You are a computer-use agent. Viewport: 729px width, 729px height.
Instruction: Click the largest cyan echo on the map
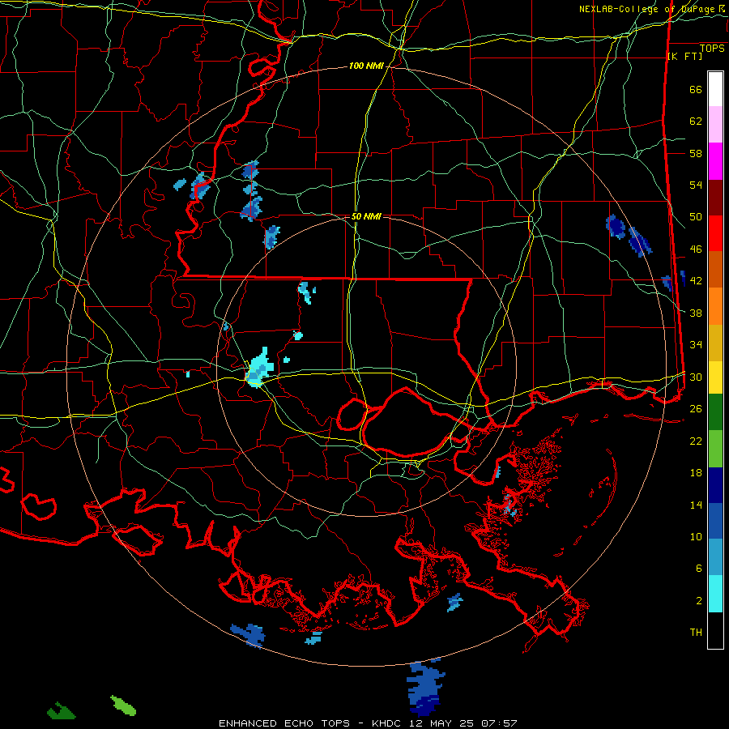click(x=259, y=369)
